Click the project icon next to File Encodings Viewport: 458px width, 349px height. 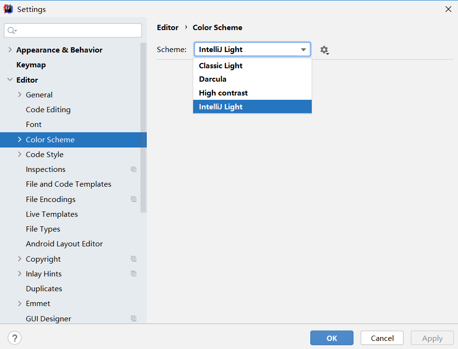click(133, 199)
